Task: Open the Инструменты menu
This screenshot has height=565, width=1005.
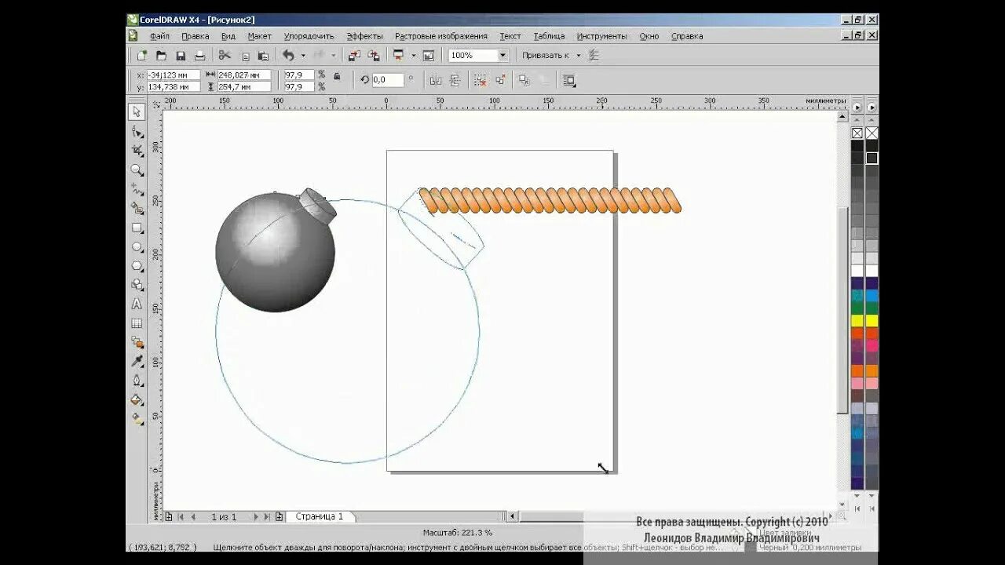Action: coord(601,36)
